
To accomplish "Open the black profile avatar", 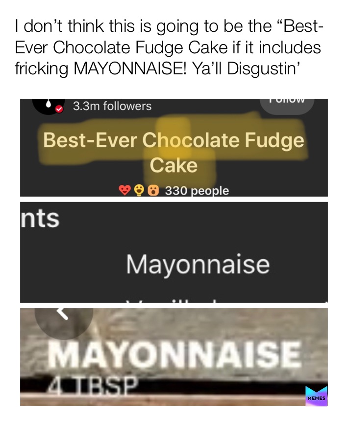I will [x=49, y=107].
